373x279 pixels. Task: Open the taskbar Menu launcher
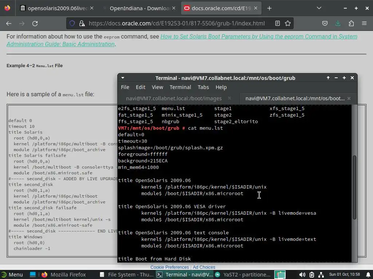[x=12, y=275]
